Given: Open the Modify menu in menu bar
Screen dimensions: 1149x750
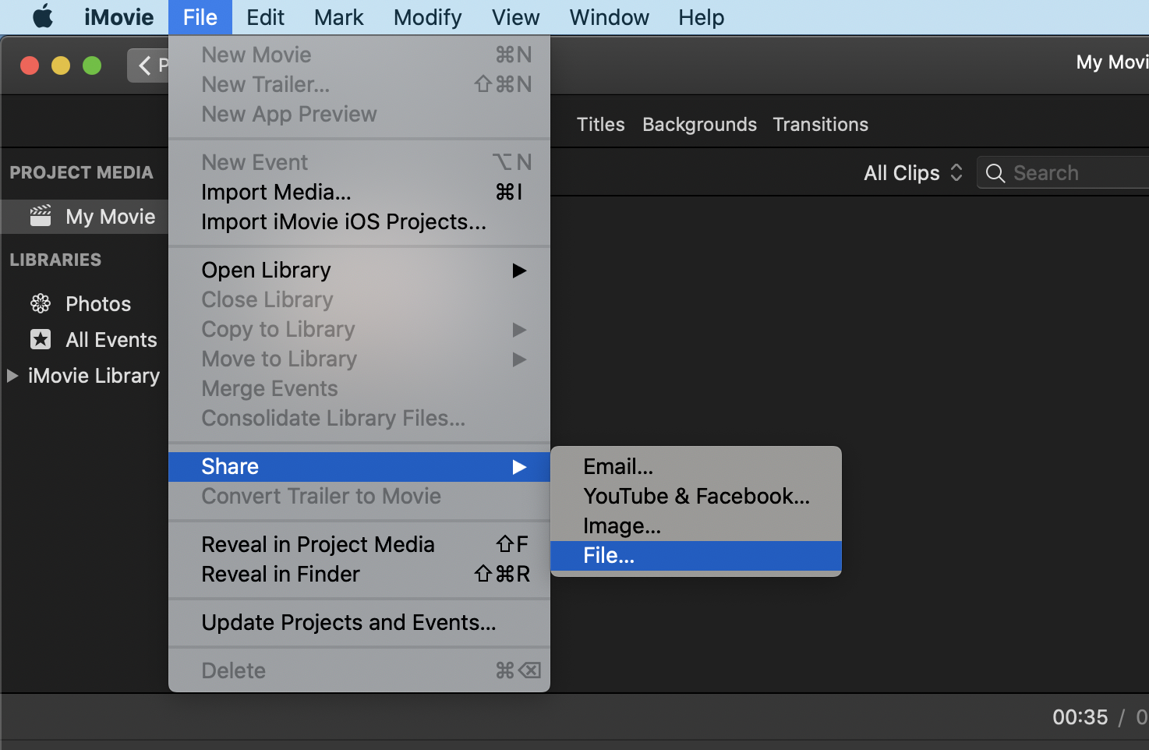Looking at the screenshot, I should pos(427,17).
